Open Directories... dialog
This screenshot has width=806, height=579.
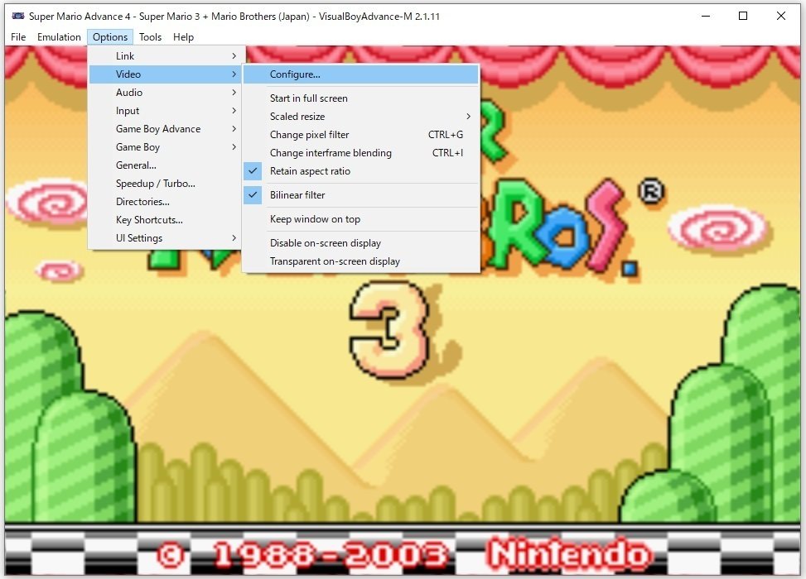pos(165,202)
